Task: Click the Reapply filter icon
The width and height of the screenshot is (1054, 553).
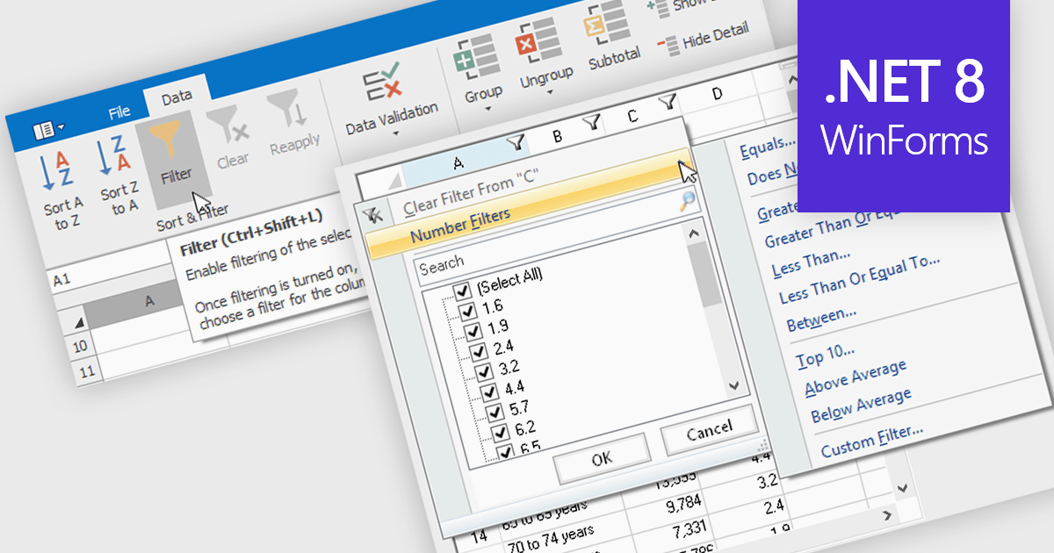Action: point(286,108)
